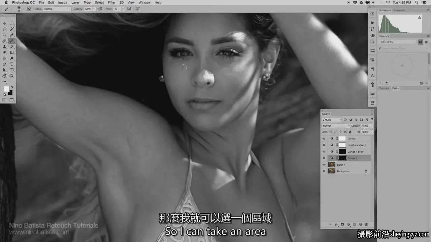This screenshot has height=242, width=431.
Task: Select the Rectangular Marquee tool
Action: click(x=12, y=24)
